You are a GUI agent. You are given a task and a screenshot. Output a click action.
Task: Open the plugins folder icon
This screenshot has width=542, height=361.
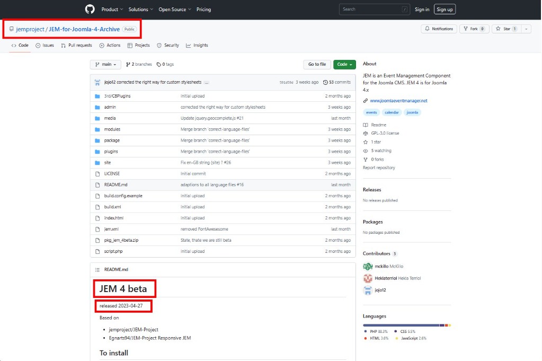click(97, 152)
